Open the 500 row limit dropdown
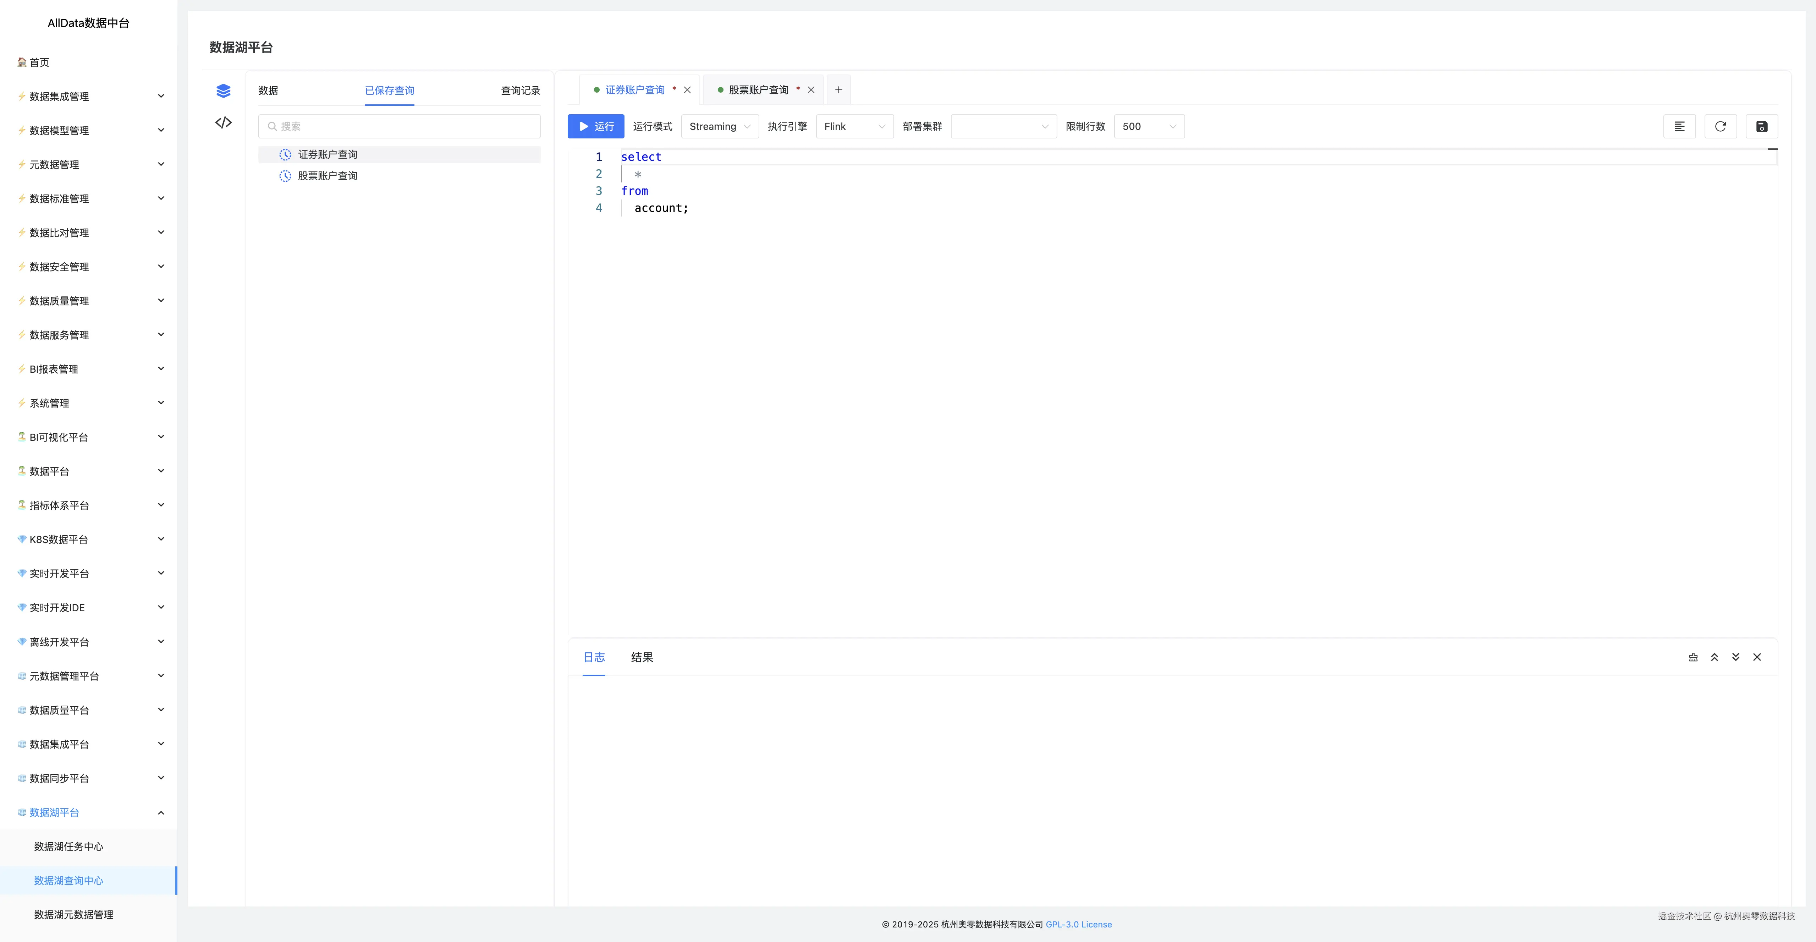The width and height of the screenshot is (1816, 942). pos(1148,126)
